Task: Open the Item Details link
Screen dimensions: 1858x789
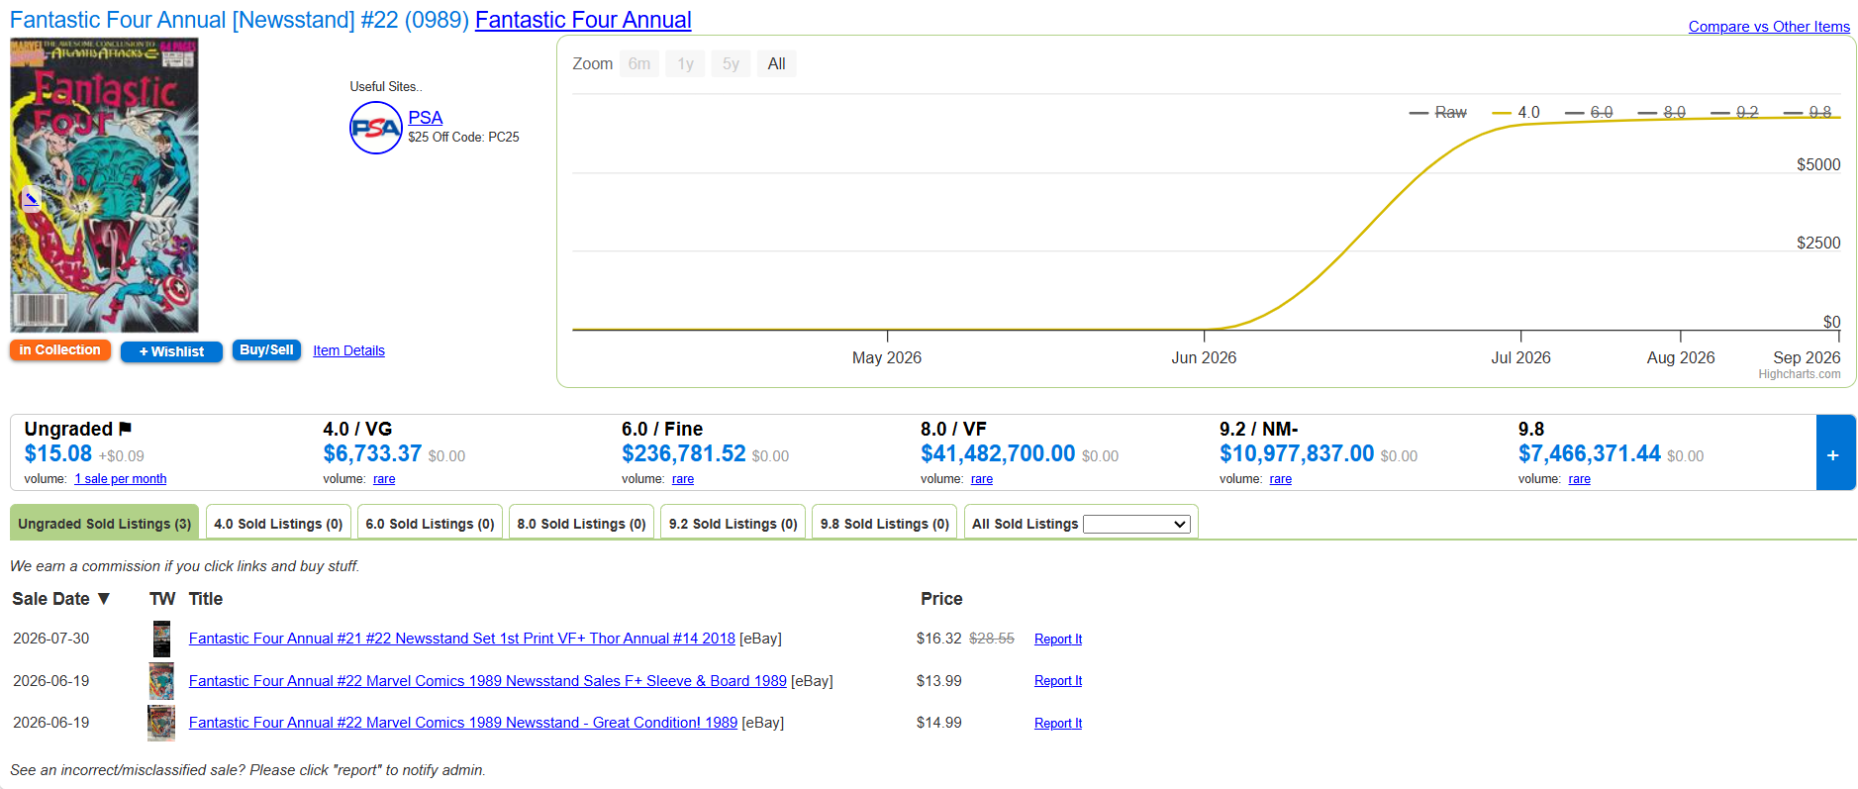Action: [348, 350]
